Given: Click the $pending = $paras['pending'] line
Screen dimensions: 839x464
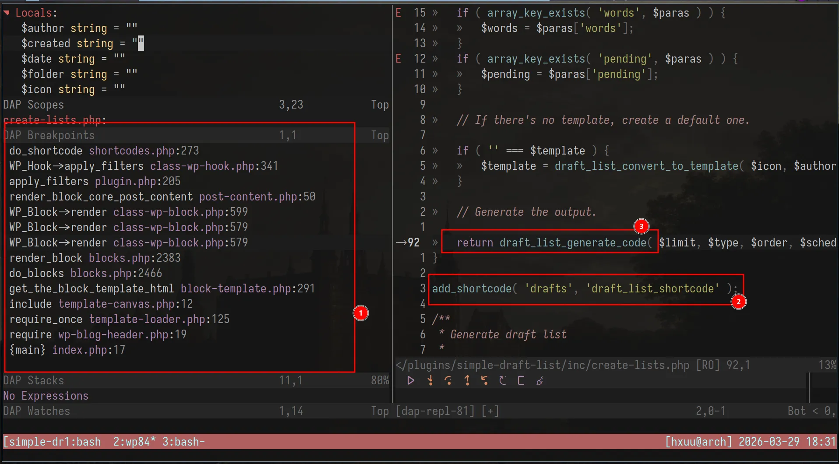Looking at the screenshot, I should click(569, 74).
